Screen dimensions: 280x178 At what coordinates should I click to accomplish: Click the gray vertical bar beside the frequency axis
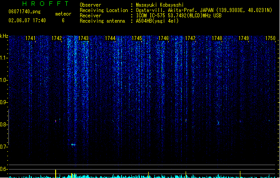(8, 127)
